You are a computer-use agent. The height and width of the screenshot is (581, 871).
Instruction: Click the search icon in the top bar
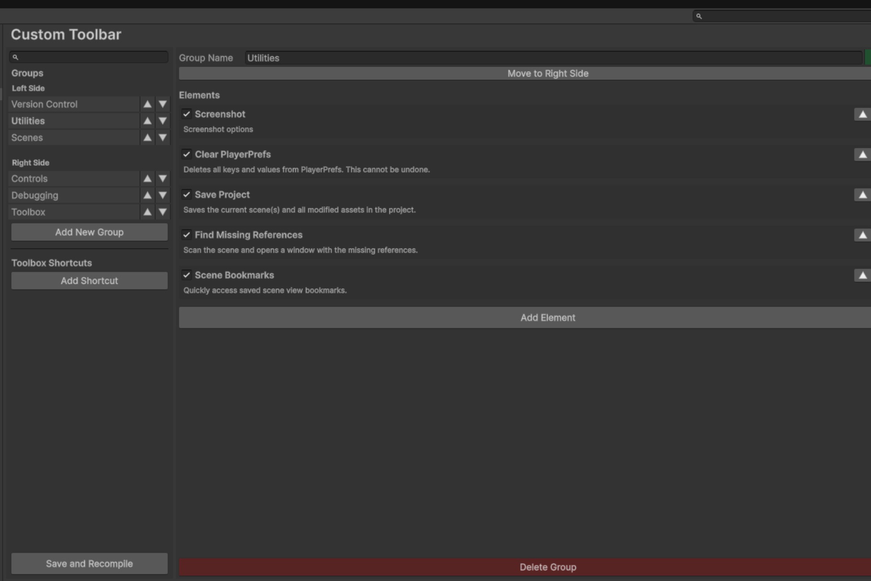point(699,16)
